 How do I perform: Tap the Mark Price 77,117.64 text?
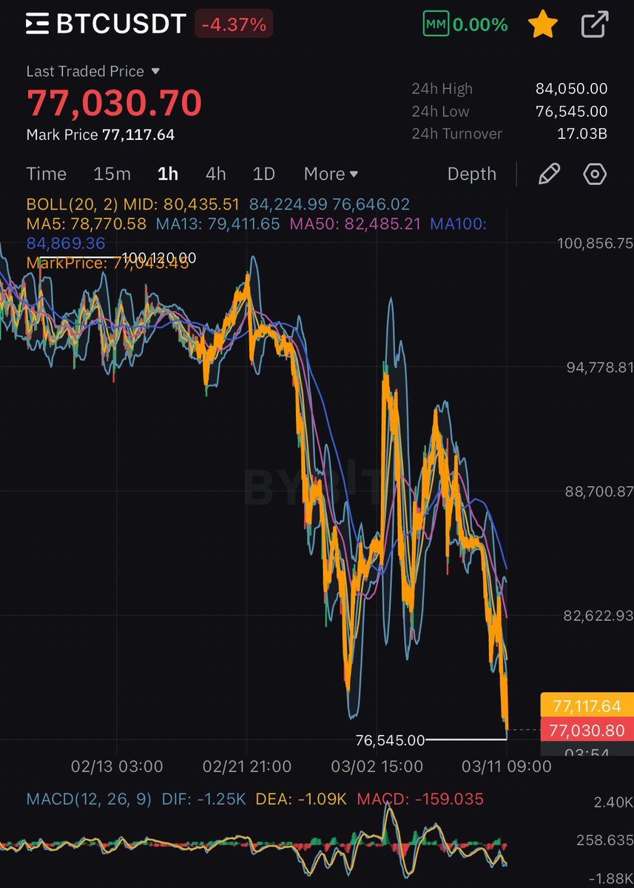click(101, 135)
